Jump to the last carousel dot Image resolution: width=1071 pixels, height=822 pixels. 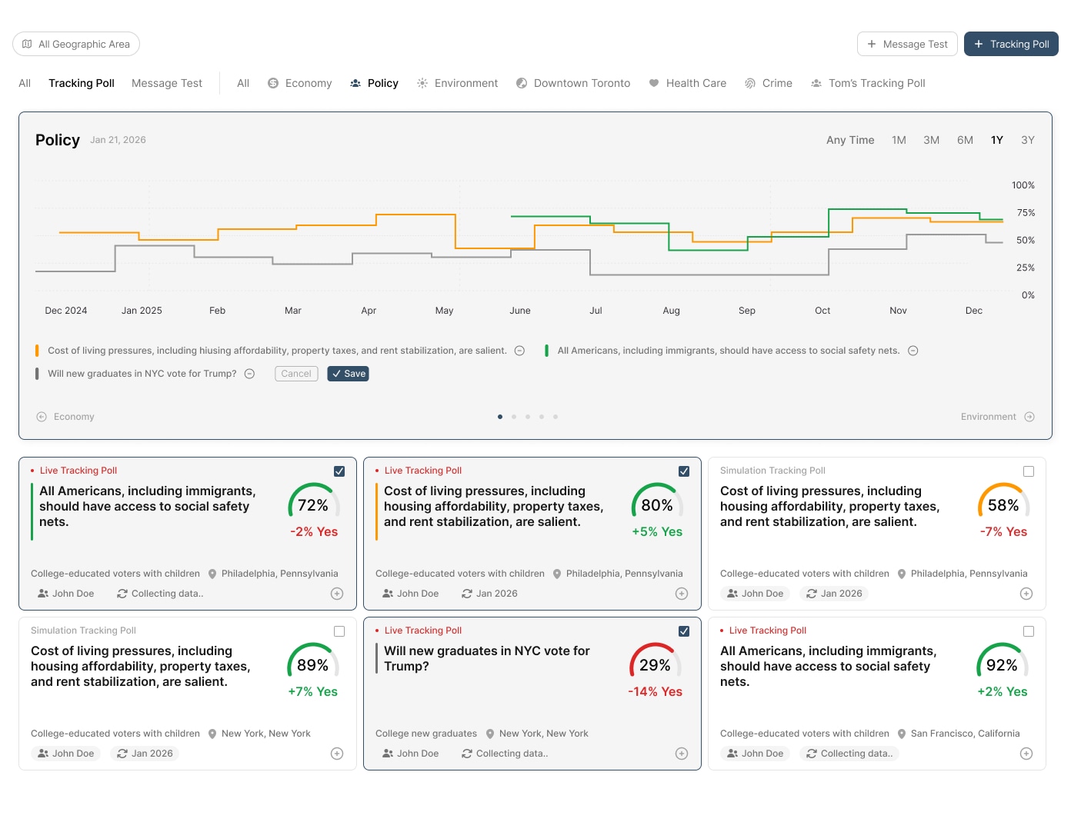[556, 417]
